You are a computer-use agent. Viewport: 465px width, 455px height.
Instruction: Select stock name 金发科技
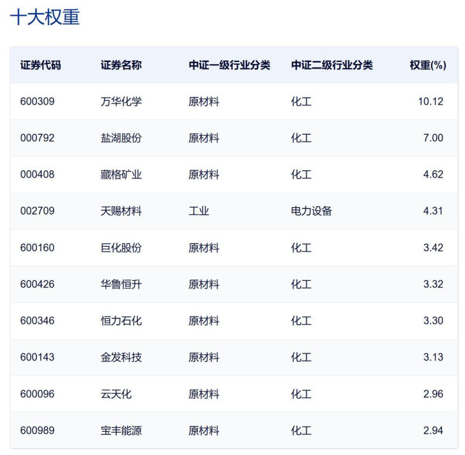[x=121, y=357]
